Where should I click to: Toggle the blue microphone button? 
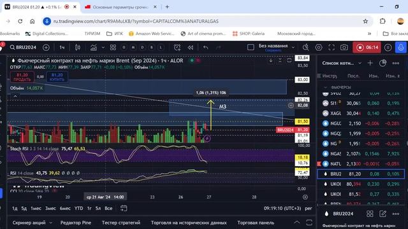pos(401,47)
